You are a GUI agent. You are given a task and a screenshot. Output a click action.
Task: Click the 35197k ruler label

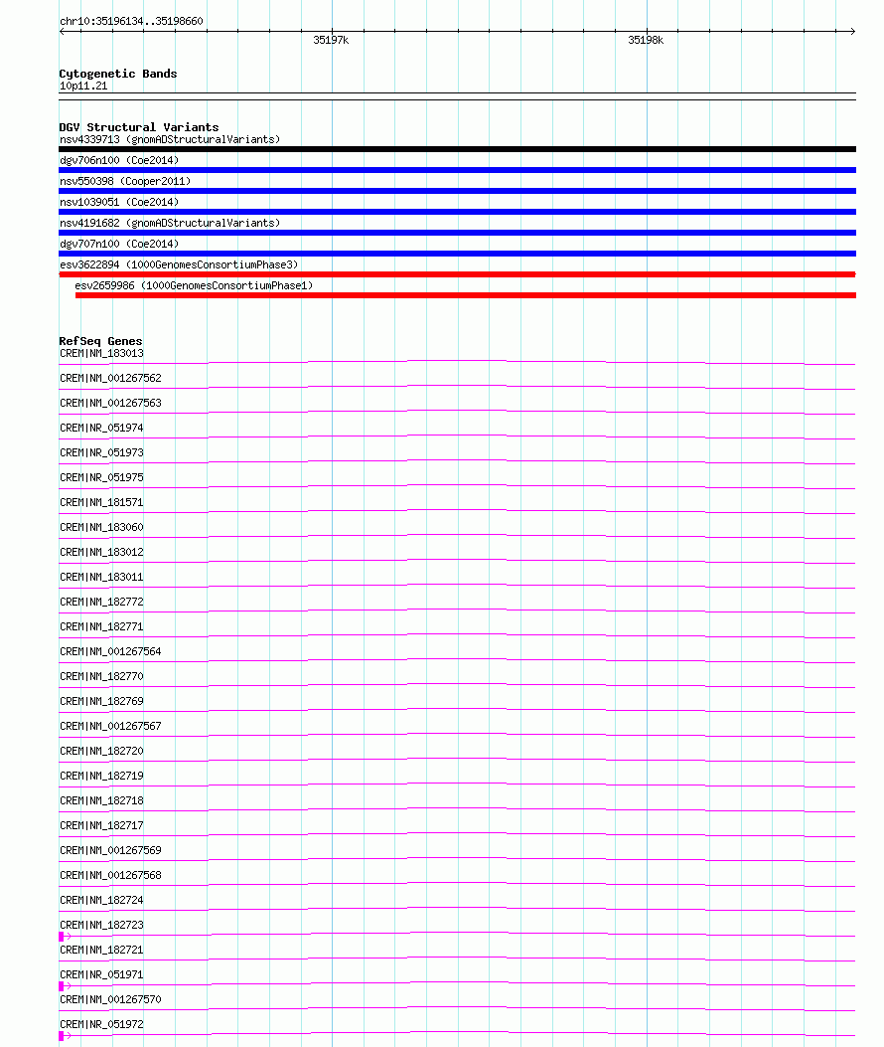click(331, 40)
